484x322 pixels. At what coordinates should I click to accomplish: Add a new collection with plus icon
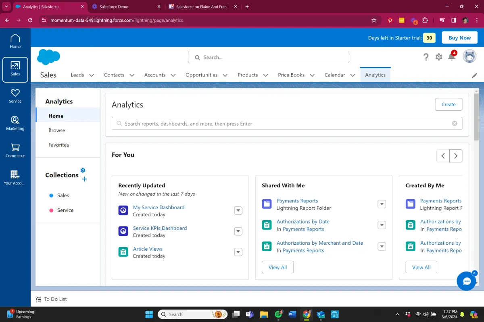pyautogui.click(x=84, y=179)
